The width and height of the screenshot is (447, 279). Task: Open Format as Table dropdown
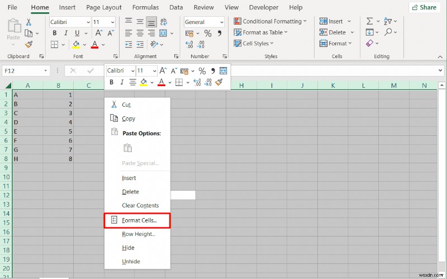[x=260, y=32]
